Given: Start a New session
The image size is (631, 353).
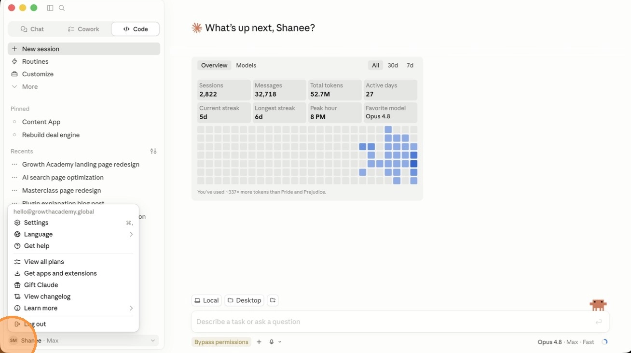Looking at the screenshot, I should click(x=84, y=49).
